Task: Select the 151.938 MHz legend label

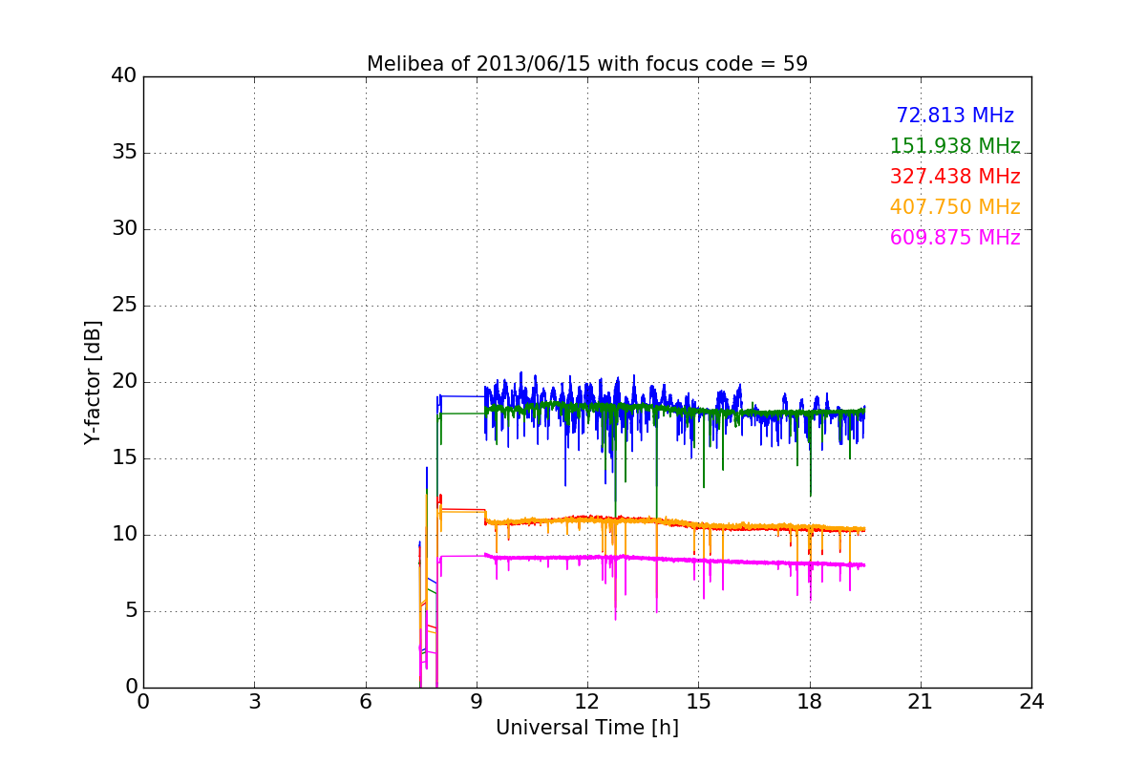Action: click(955, 146)
